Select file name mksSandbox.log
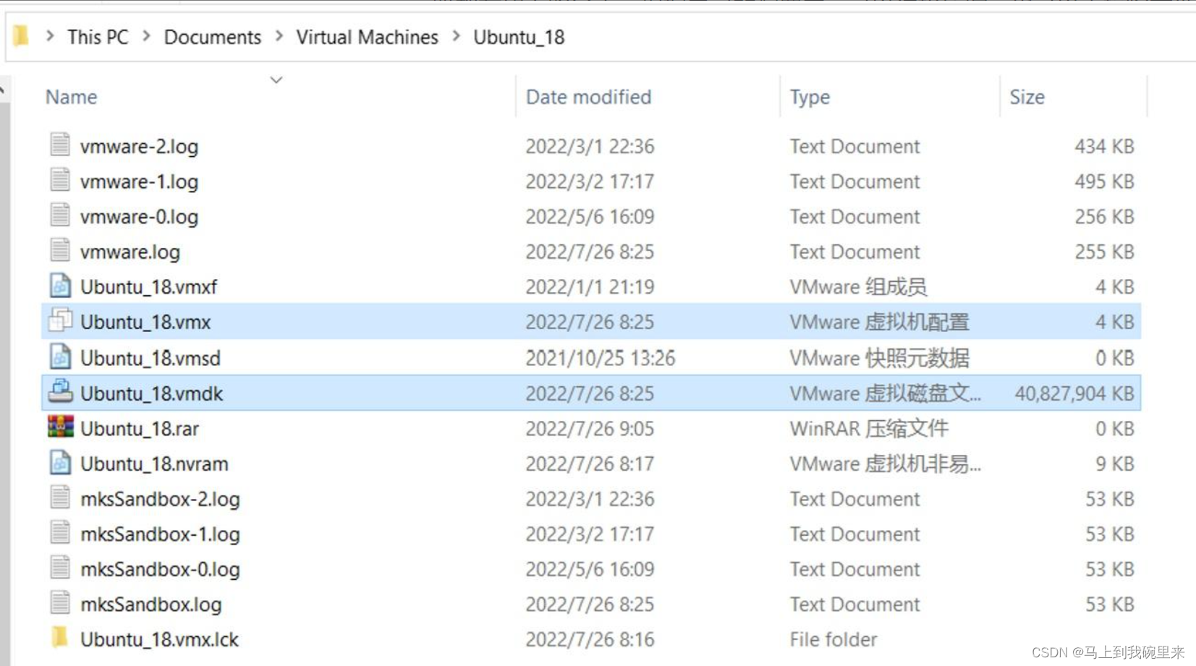This screenshot has height=666, width=1196. [151, 605]
